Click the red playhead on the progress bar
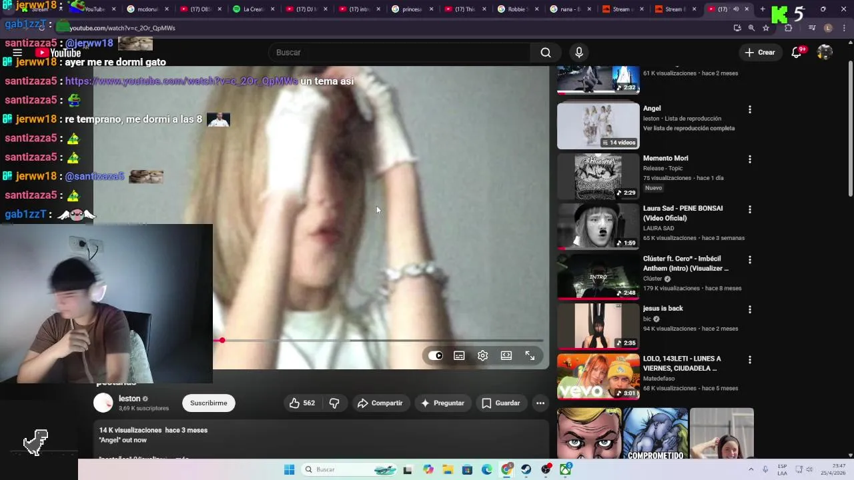The height and width of the screenshot is (480, 854). (x=222, y=340)
